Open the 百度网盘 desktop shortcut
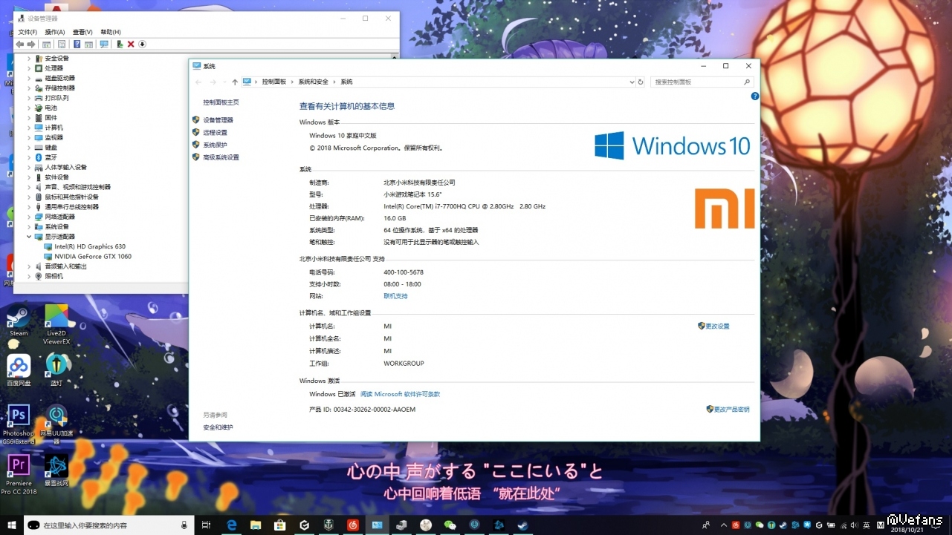This screenshot has width=952, height=535. (x=19, y=370)
